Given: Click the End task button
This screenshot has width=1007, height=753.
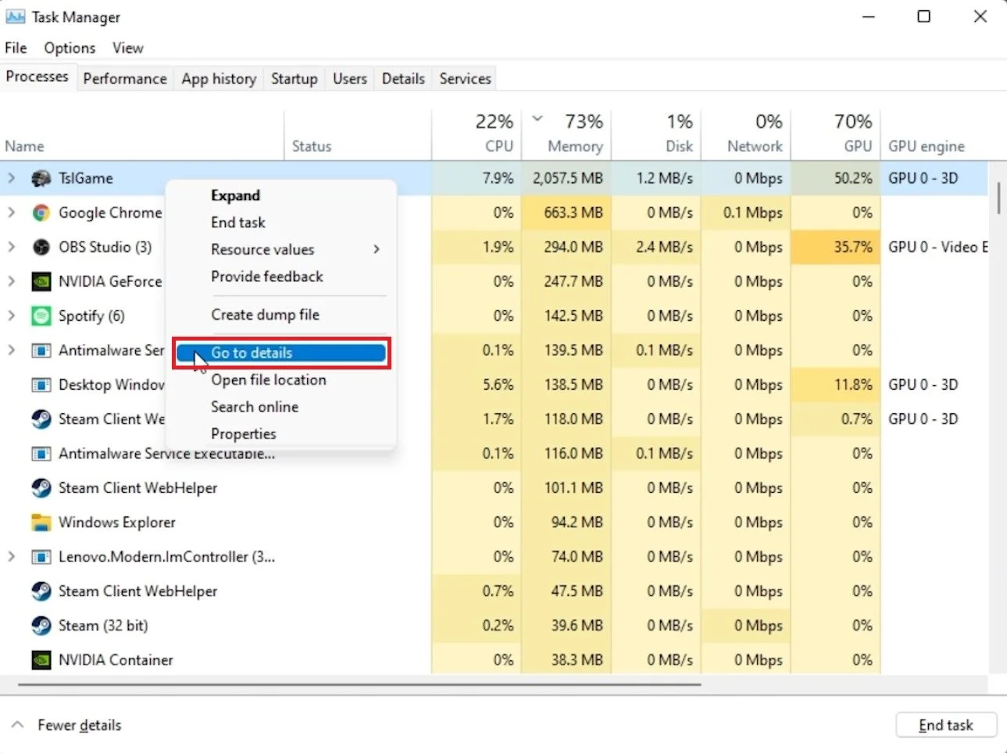Looking at the screenshot, I should point(946,725).
